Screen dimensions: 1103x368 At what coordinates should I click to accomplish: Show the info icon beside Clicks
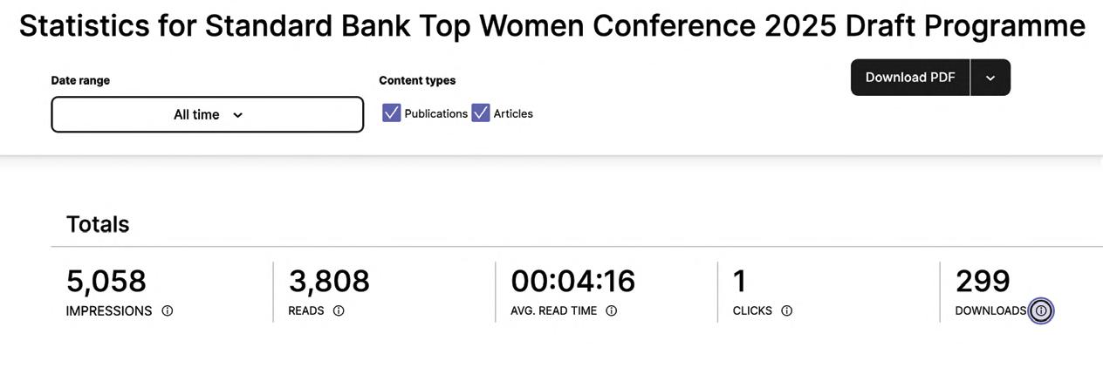pyautogui.click(x=786, y=310)
